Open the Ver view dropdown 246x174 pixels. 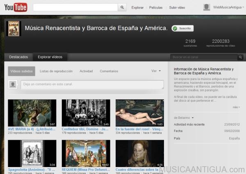(156, 71)
